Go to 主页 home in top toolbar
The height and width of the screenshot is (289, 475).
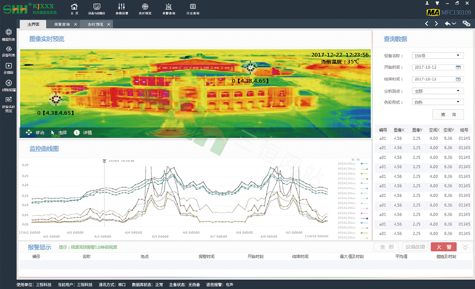click(74, 9)
